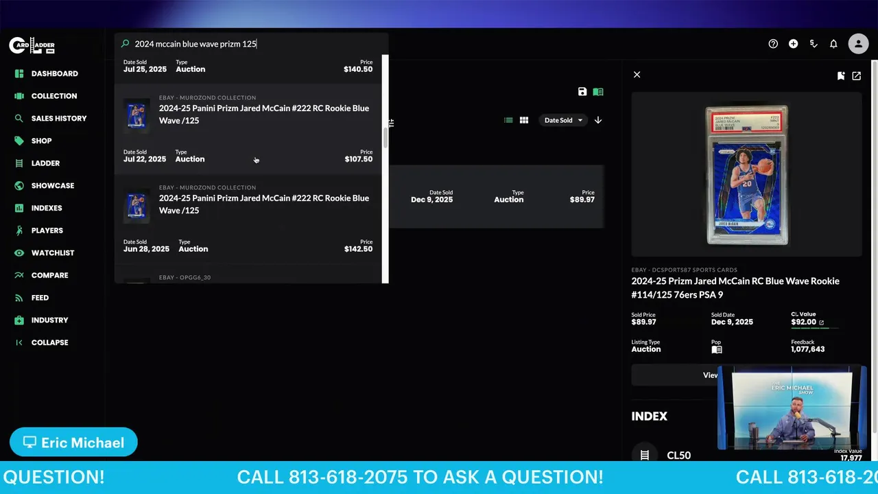Go to Sales History
Viewport: 878px width, 494px height.
(59, 118)
